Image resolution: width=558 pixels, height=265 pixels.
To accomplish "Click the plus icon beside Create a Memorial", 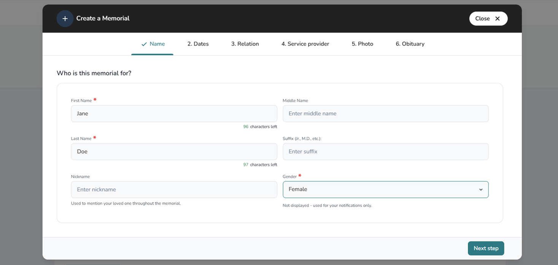I will [x=65, y=19].
